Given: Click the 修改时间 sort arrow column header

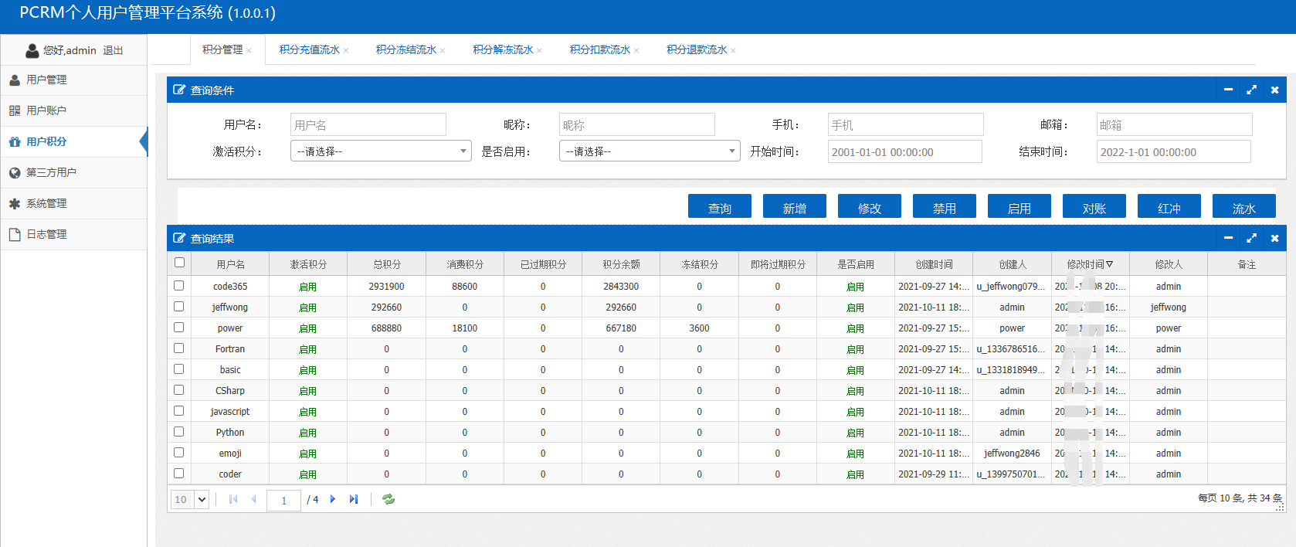Looking at the screenshot, I should (1110, 264).
